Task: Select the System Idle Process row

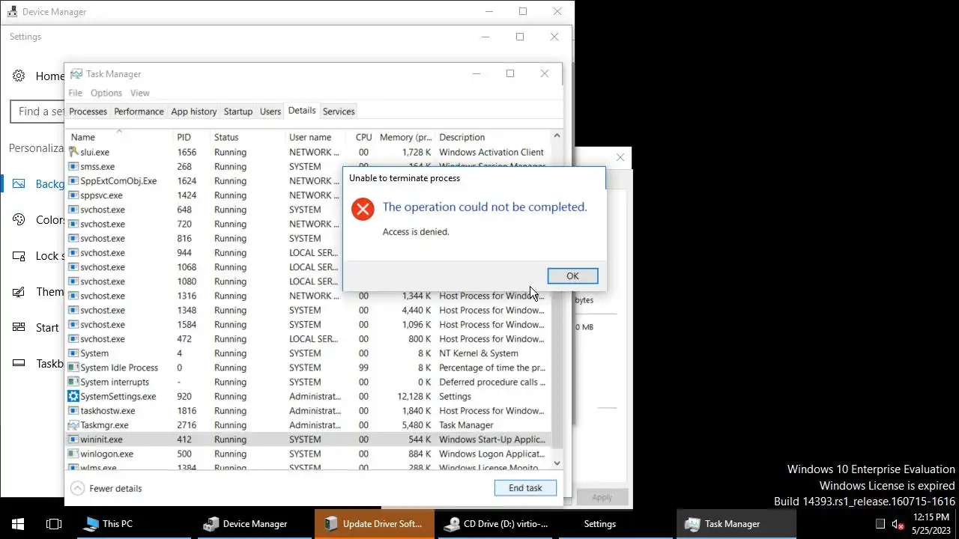Action: (x=308, y=368)
